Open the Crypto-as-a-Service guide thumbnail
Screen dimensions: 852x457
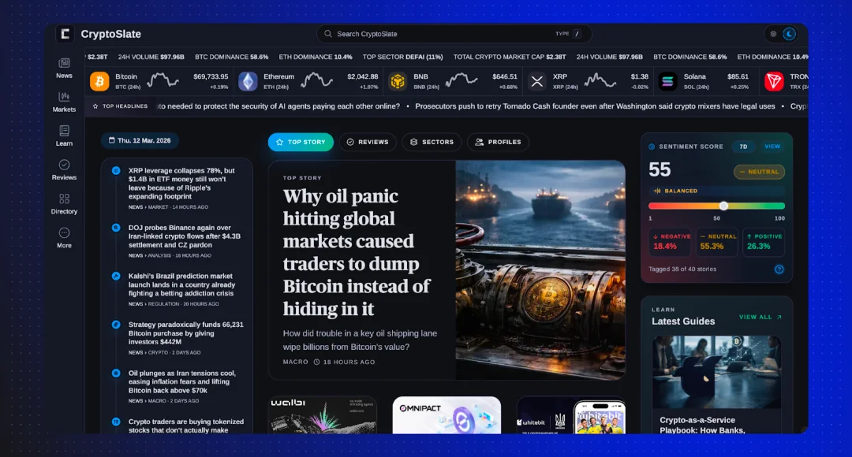[716, 372]
